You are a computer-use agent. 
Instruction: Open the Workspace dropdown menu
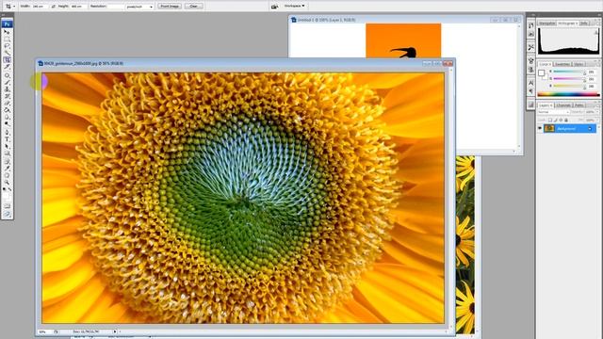coord(295,6)
